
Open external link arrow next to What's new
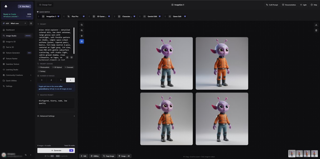pyautogui.click(x=25, y=23)
